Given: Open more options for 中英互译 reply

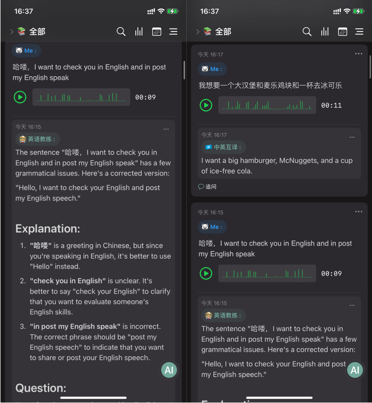Looking at the screenshot, I should (x=352, y=137).
